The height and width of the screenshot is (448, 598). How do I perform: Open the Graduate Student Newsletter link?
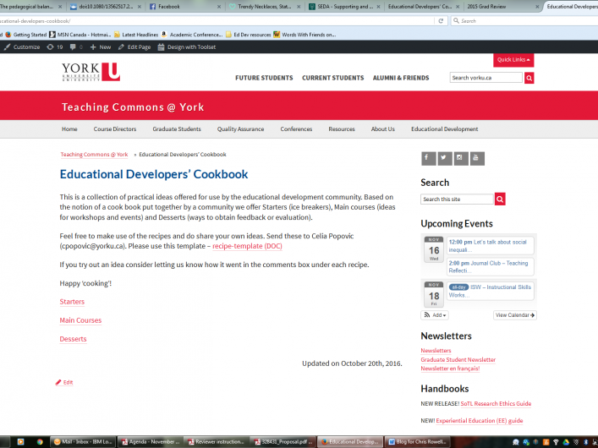458,359
